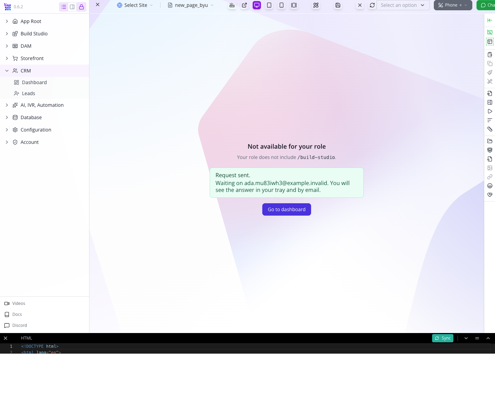Viewport: 495px width, 412px height.
Task: Open the Phone dropdown button
Action: click(x=453, y=5)
